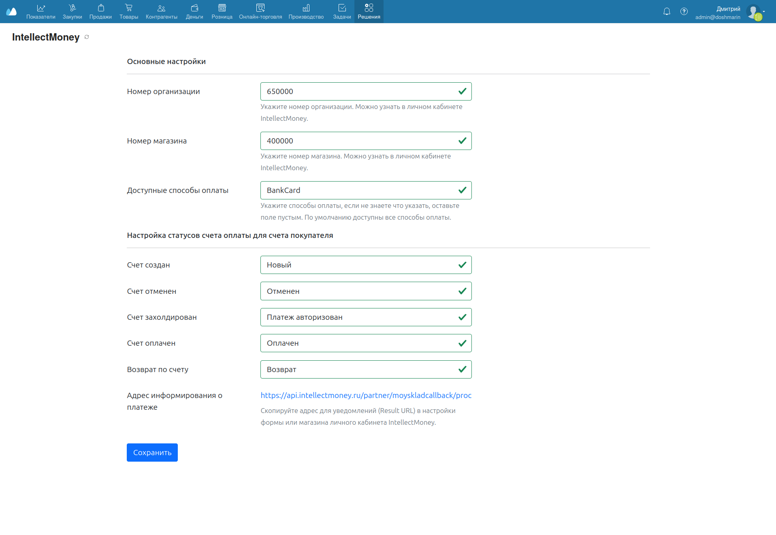Open the Закупки section
Viewport: 776px width, 535px height.
click(x=72, y=11)
